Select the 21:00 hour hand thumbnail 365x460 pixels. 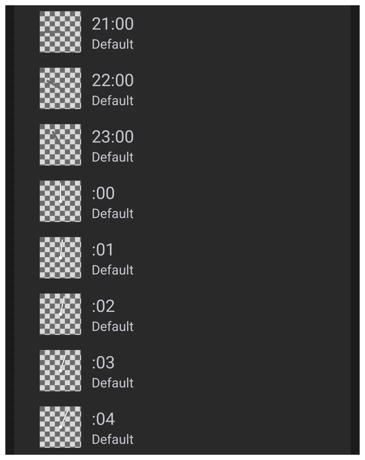coord(60,32)
